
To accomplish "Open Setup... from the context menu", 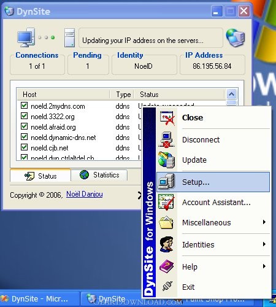I will pyautogui.click(x=213, y=182).
